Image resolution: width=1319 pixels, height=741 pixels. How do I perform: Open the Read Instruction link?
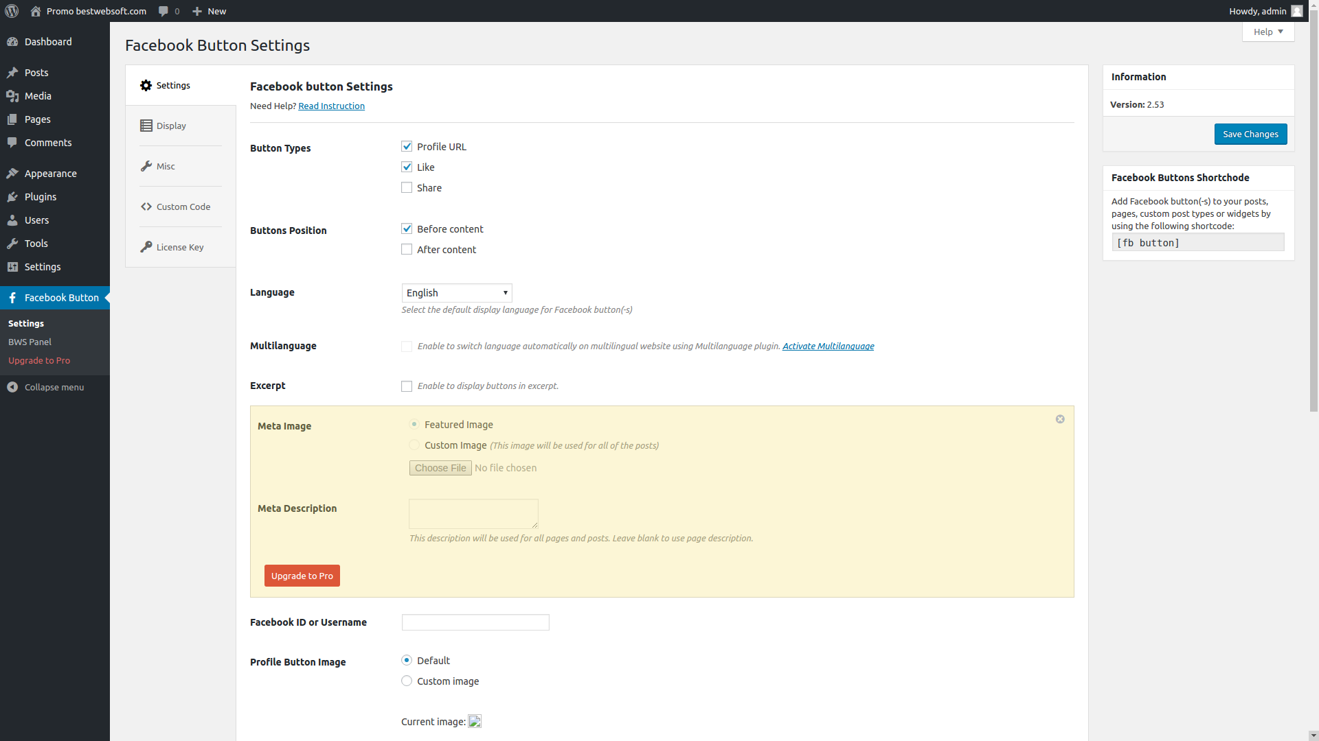tap(331, 106)
